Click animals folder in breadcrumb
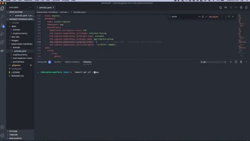 pos(64,12)
